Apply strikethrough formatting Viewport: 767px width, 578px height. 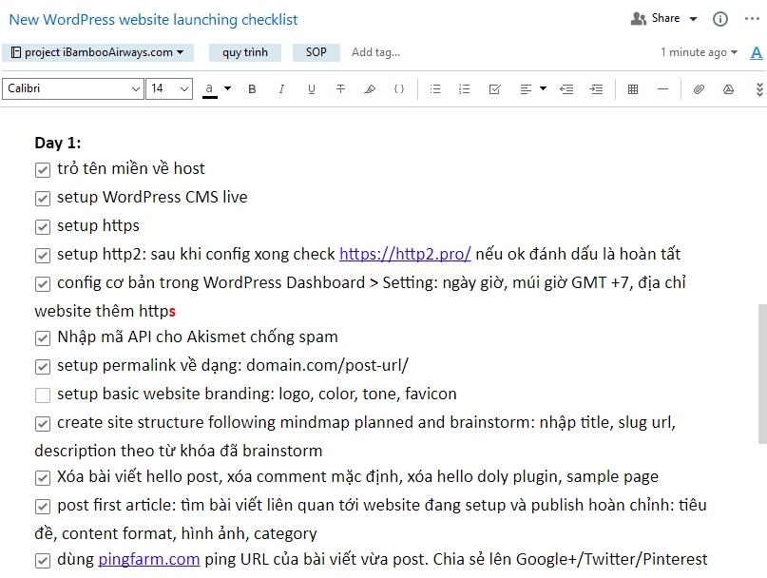[x=340, y=89]
